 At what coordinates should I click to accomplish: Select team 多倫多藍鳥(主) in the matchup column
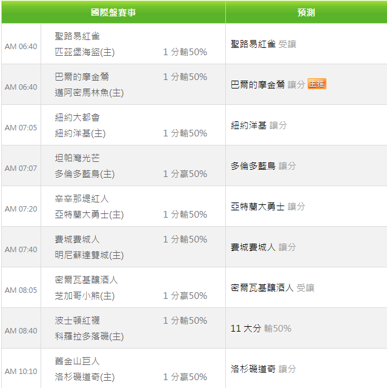click(x=85, y=174)
